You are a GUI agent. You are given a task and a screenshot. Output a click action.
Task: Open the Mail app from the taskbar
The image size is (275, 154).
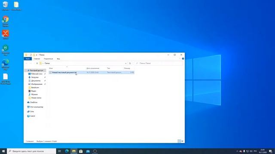pos(88,151)
